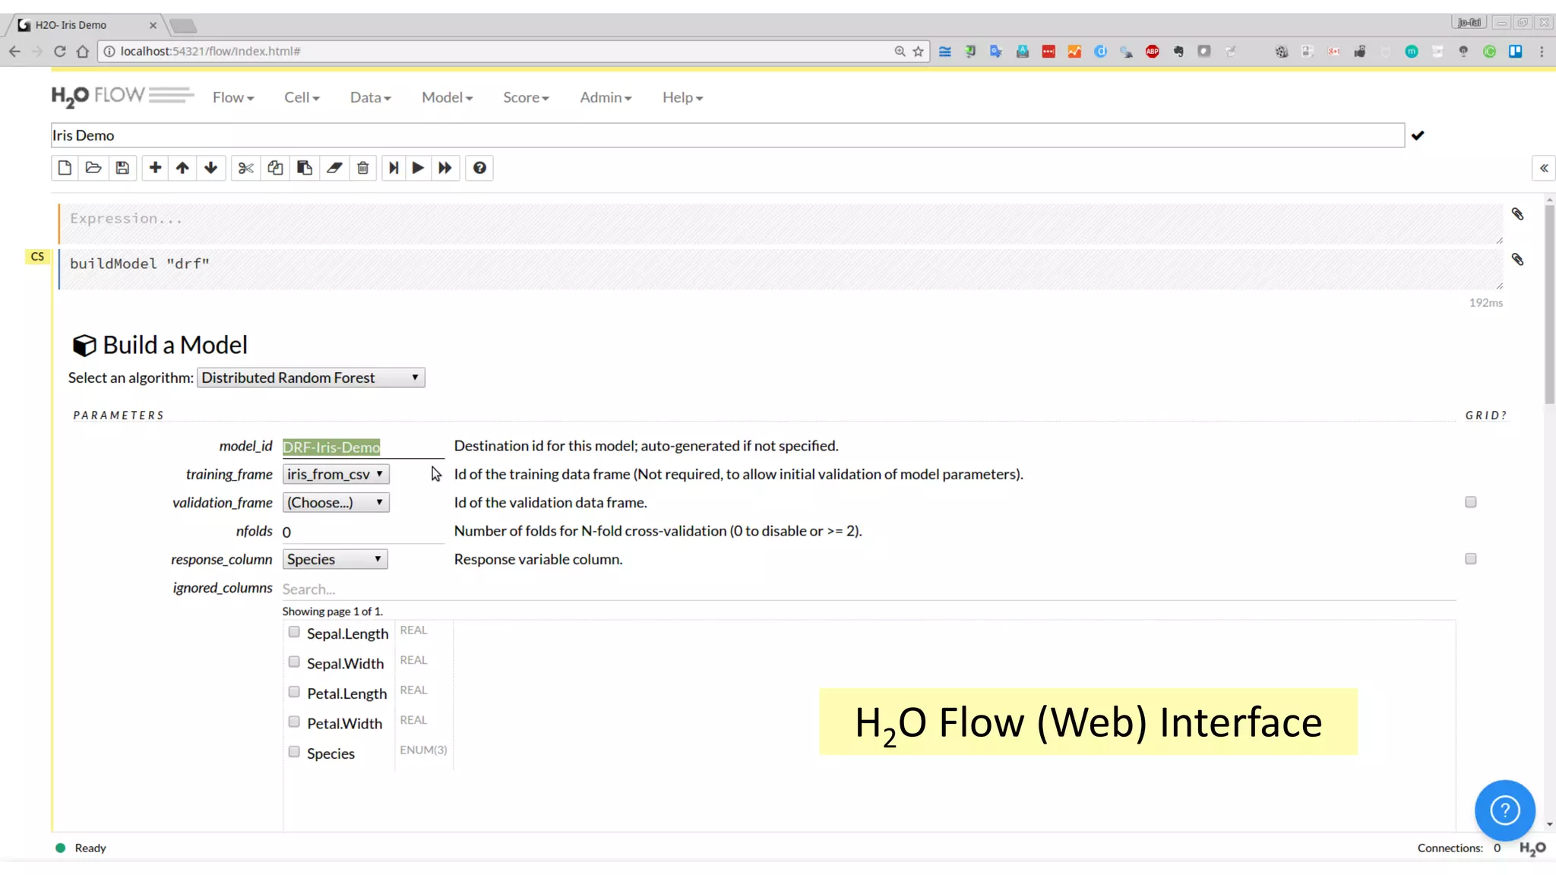Edit the Iris Demo flow title field

click(727, 135)
